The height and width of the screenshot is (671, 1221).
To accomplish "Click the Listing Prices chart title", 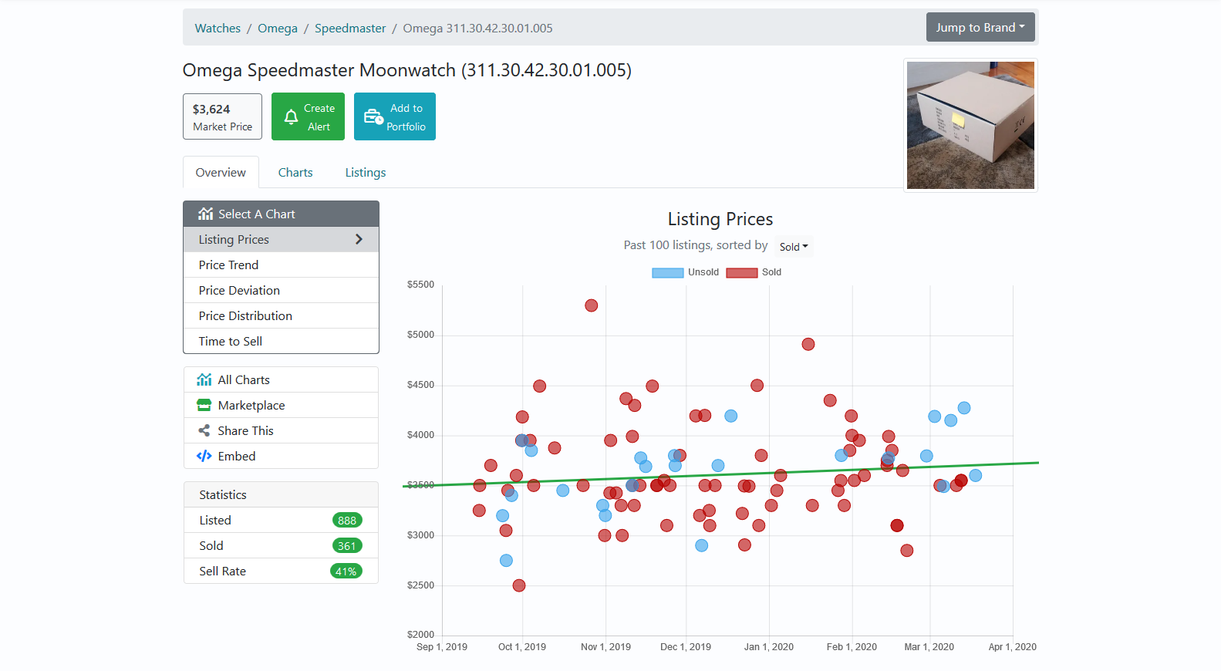I will [720, 219].
